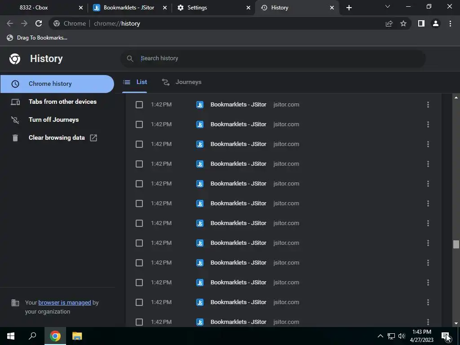
Task: Click the browser forward arrow
Action: pyautogui.click(x=24, y=23)
